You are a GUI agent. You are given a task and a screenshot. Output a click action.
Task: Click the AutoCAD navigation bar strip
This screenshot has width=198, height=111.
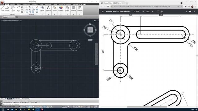[97, 54]
